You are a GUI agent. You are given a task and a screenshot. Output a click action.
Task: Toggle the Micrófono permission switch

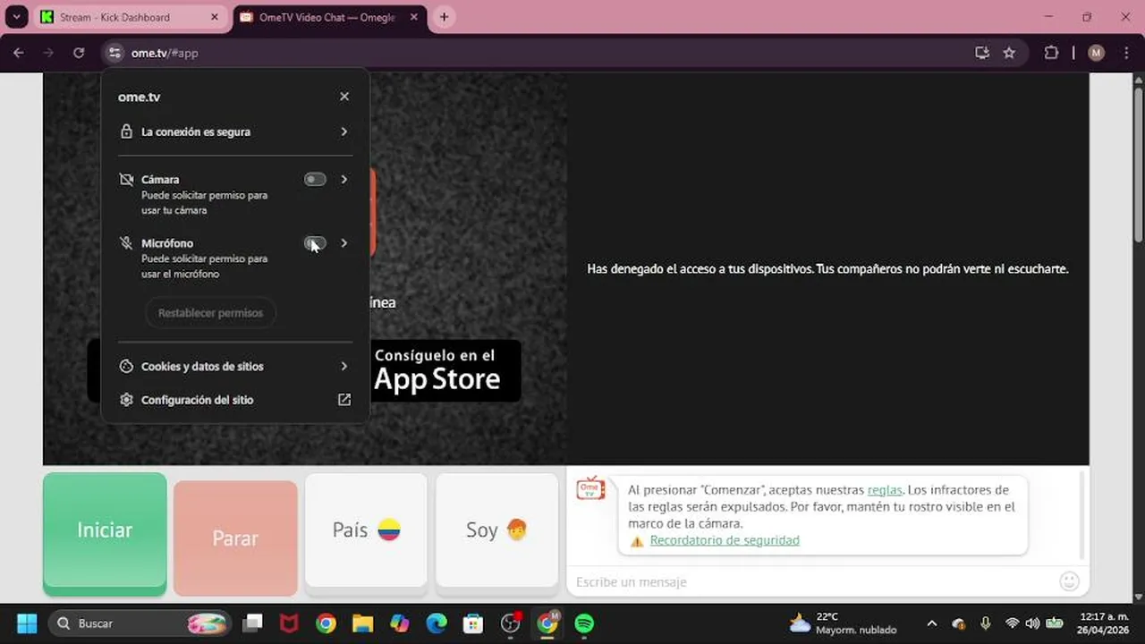pos(315,243)
